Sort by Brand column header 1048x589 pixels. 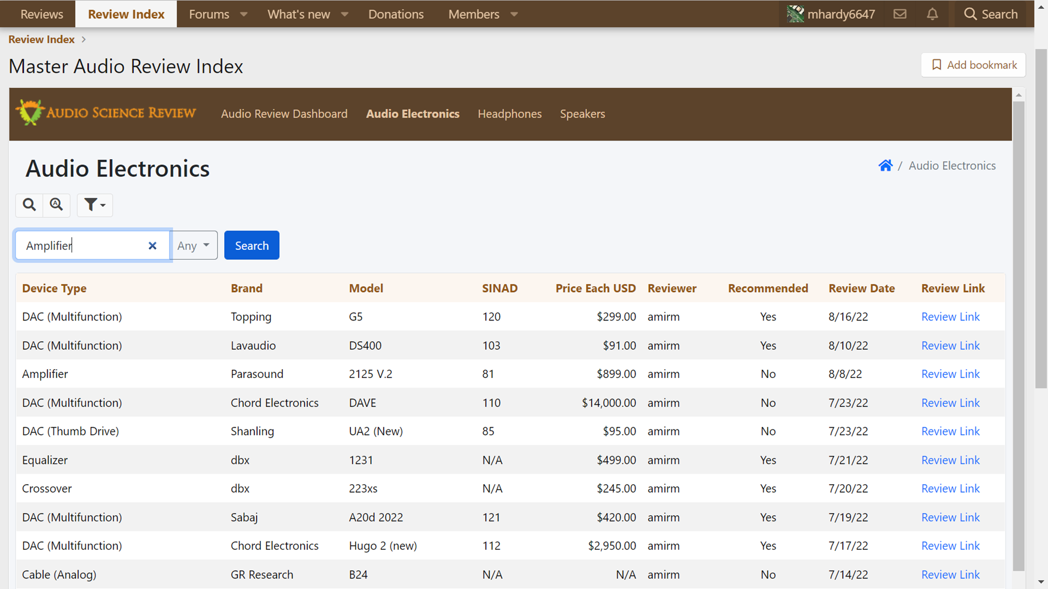click(x=246, y=288)
